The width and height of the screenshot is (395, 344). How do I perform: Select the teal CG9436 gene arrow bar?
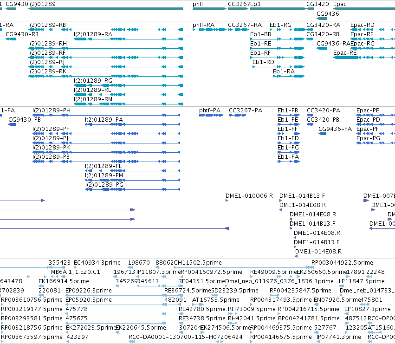(322, 19)
